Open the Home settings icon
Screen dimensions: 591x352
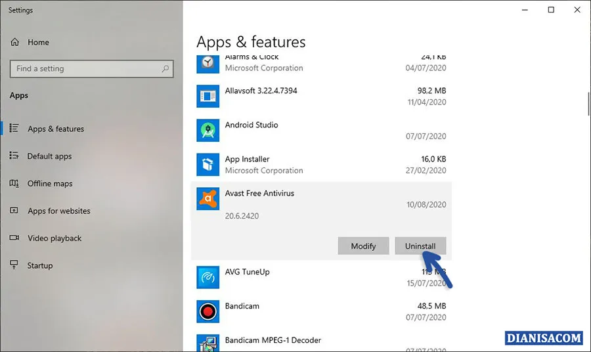14,42
